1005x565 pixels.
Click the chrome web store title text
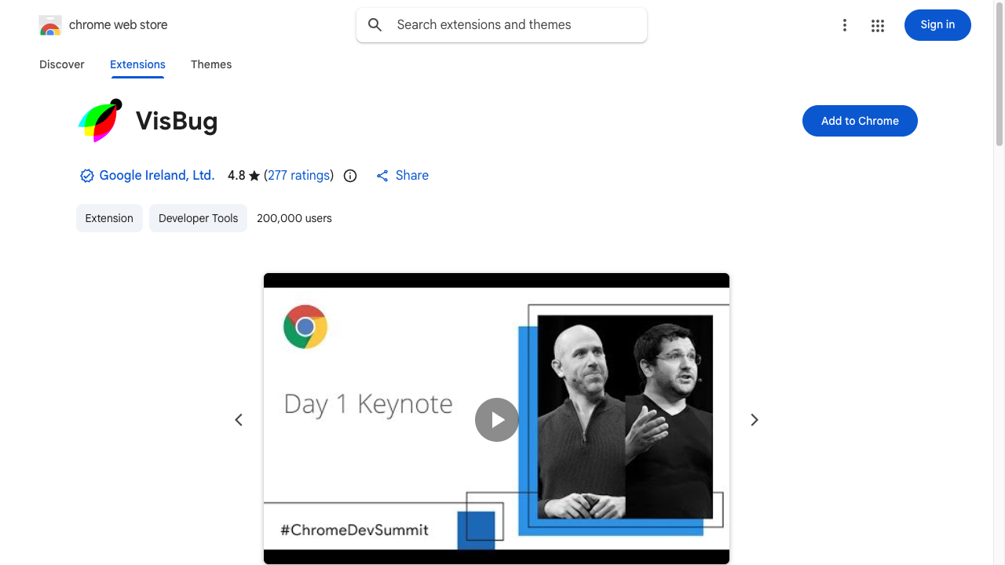click(x=119, y=25)
